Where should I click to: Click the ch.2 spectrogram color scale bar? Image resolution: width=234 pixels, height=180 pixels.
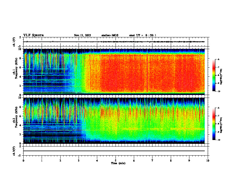[x=214, y=124]
